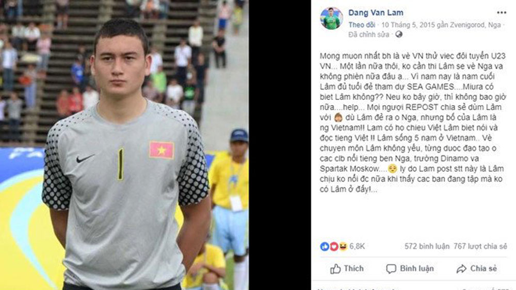Follow the page via Theo dõi

[361, 25]
